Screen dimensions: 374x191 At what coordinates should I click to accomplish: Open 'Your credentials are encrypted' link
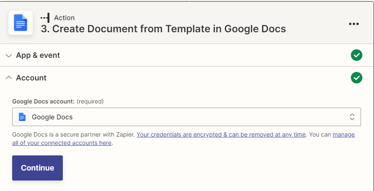click(x=221, y=134)
